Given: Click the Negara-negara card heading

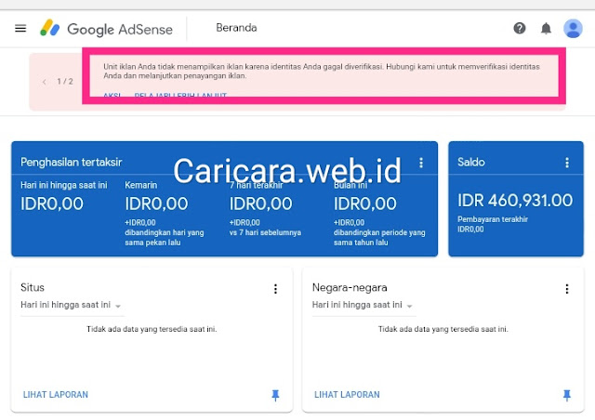Looking at the screenshot, I should click(350, 287).
